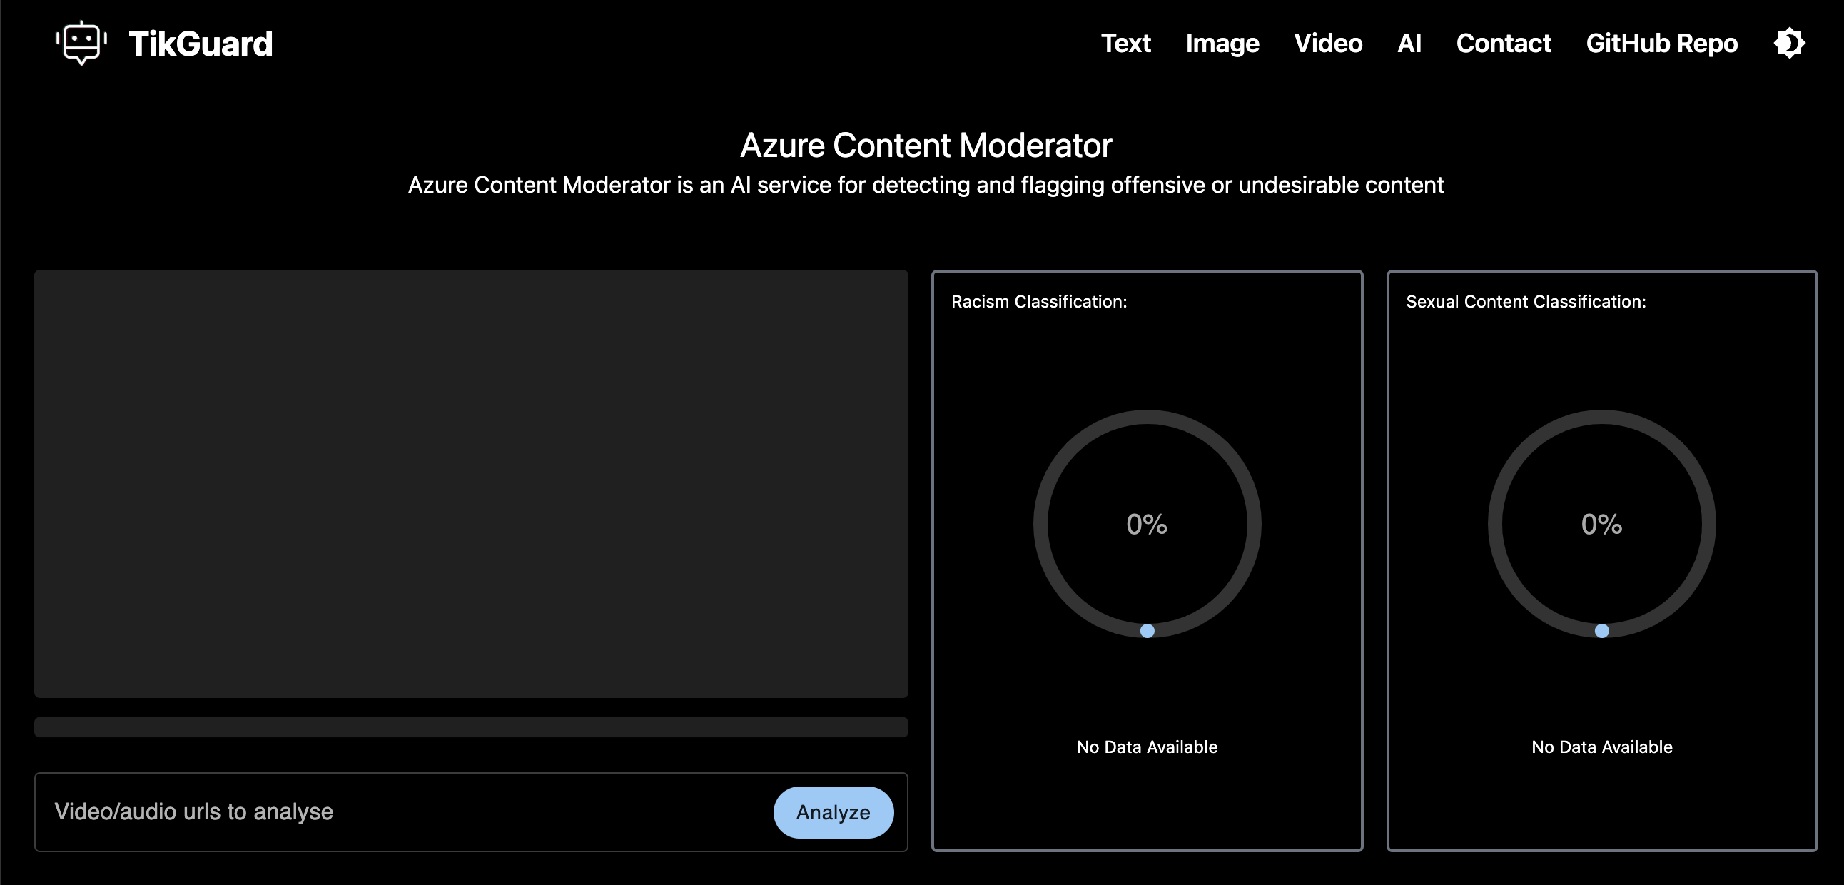This screenshot has height=885, width=1844.
Task: Open the Image navigation page
Action: 1222,43
